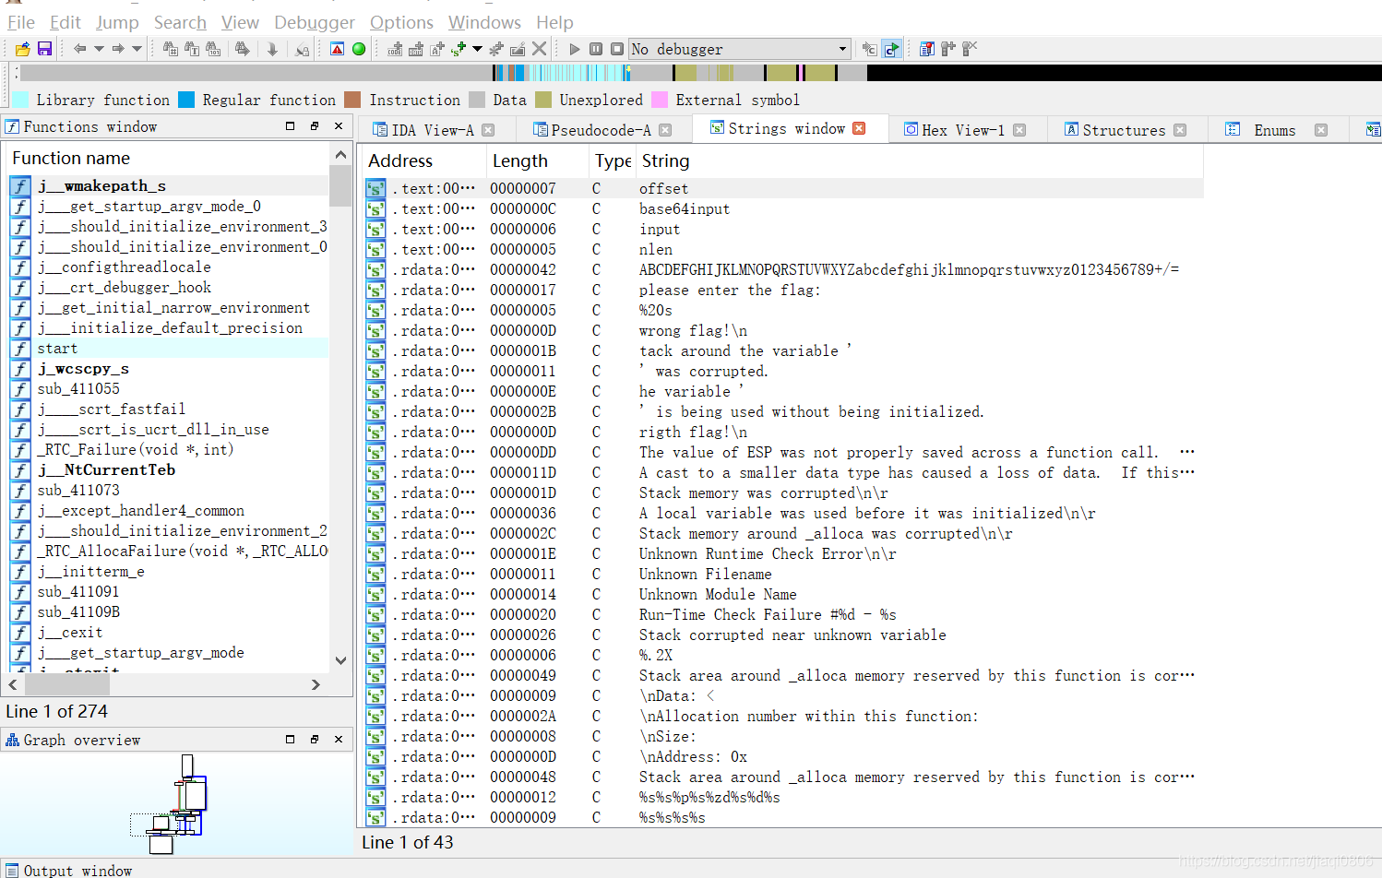Click the highlighted run-to-cursor 'C' icon
The width and height of the screenshot is (1382, 878).
(891, 49)
